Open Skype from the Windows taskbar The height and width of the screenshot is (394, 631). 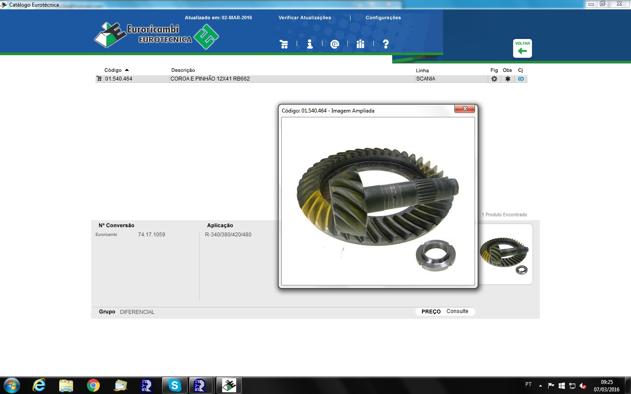(x=175, y=385)
